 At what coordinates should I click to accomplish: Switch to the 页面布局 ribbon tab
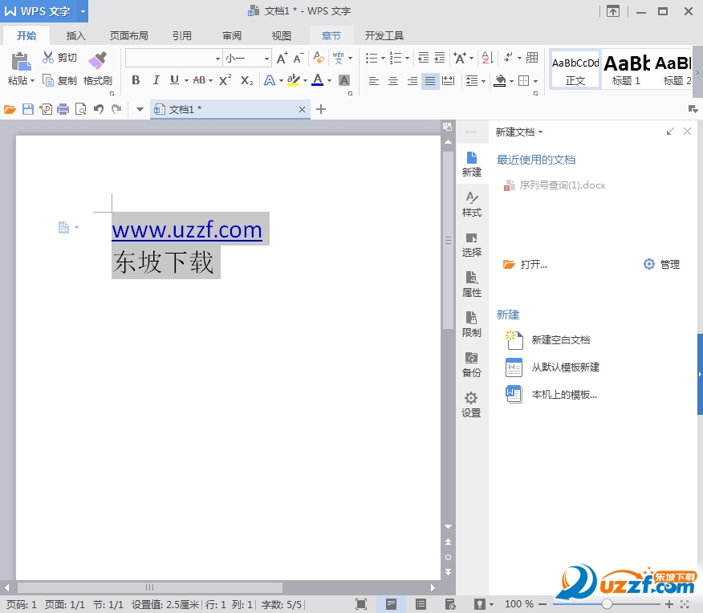coord(129,35)
